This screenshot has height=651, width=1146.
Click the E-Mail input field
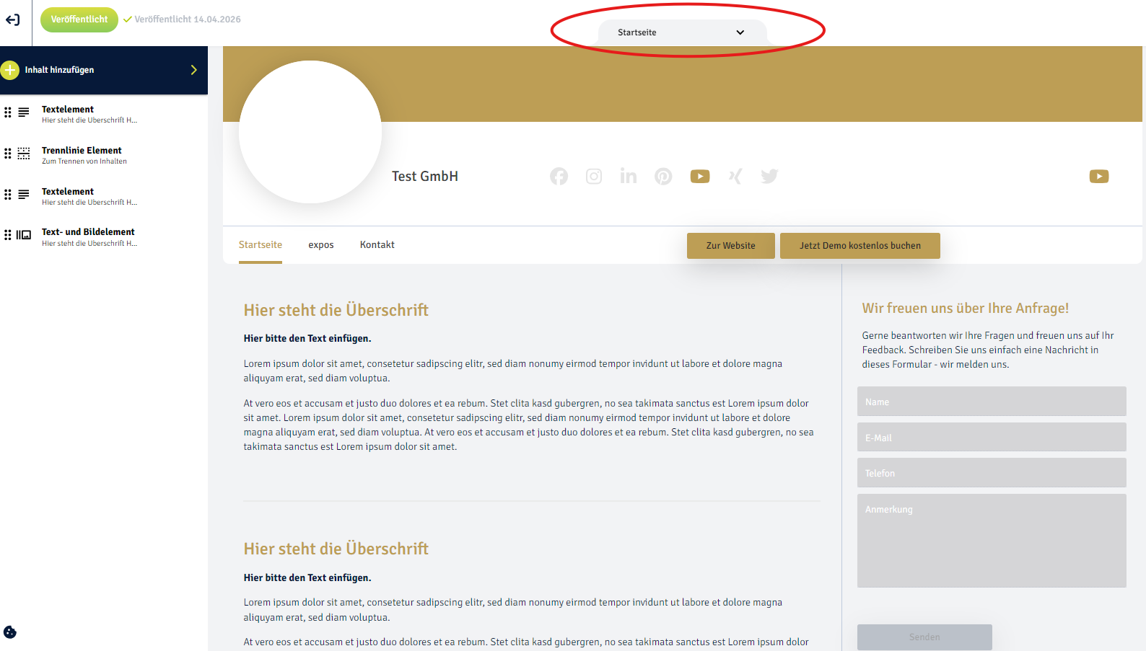[x=992, y=438]
